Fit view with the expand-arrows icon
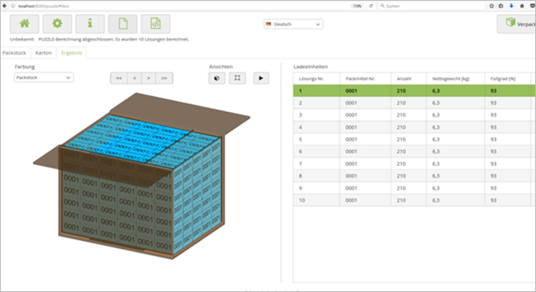This screenshot has width=536, height=292. point(237,78)
